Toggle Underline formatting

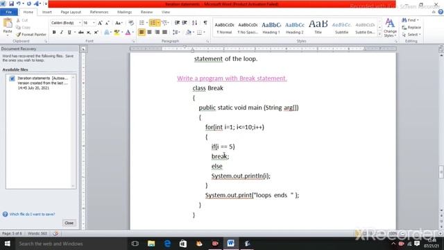[x=69, y=33]
